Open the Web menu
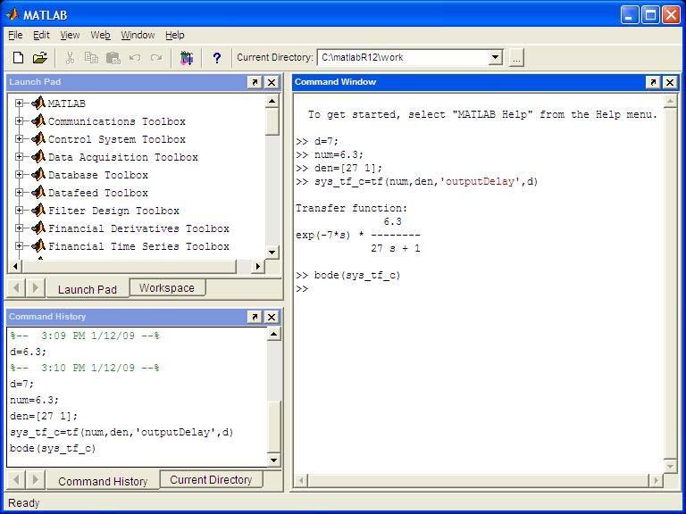Image resolution: width=686 pixels, height=514 pixels. point(100,35)
